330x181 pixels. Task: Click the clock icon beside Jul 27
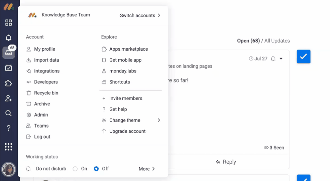[251, 59]
